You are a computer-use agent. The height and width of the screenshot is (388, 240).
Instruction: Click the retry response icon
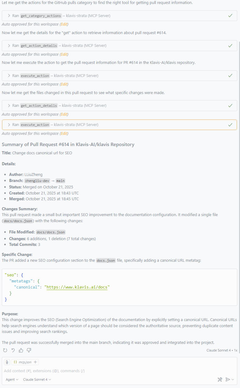[x=5, y=350]
